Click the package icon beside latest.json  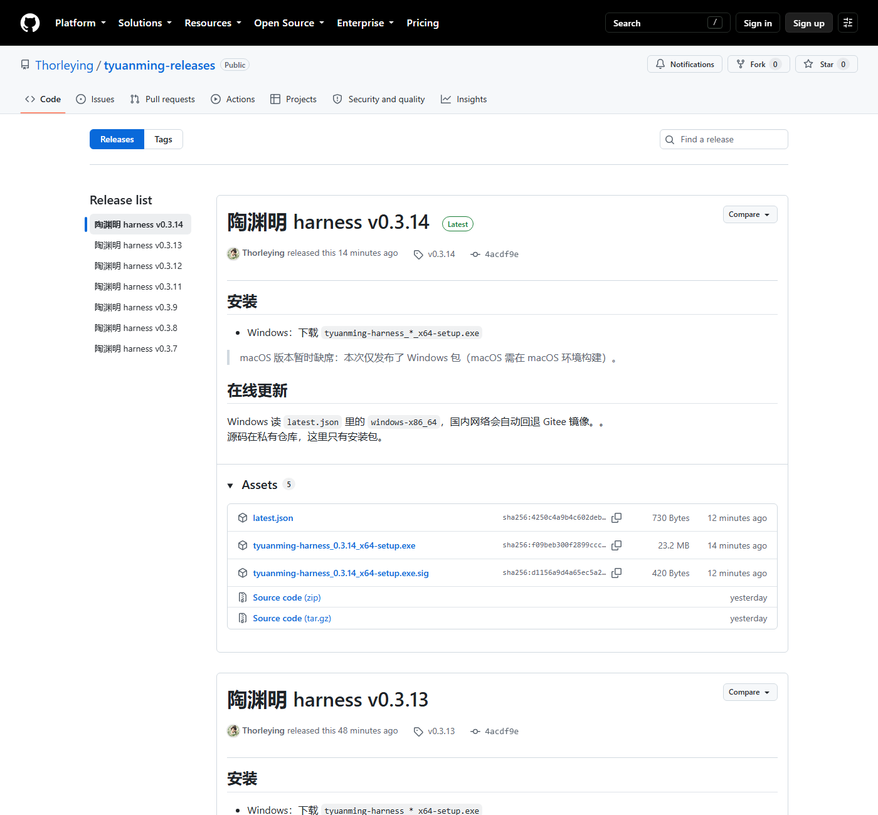(243, 518)
